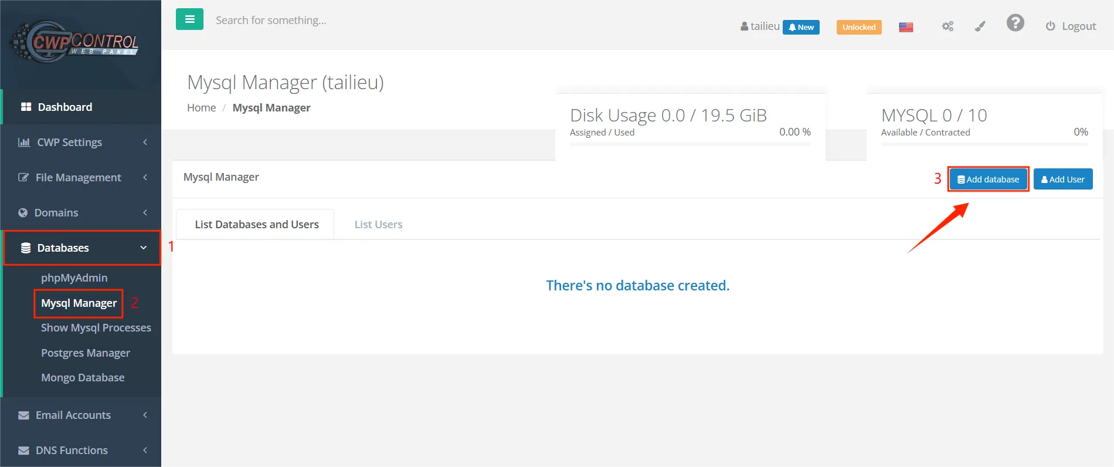Open Show Mysql Processes
The width and height of the screenshot is (1114, 467).
96,327
